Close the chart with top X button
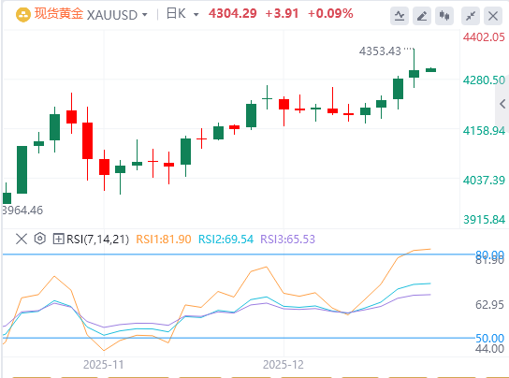Viewport: 509px width, 378px height. coord(493,16)
